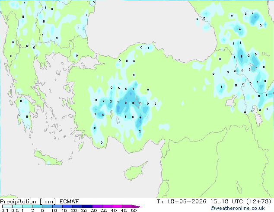Open the weatheronline.co.uk copyright link

pyautogui.click(x=237, y=208)
